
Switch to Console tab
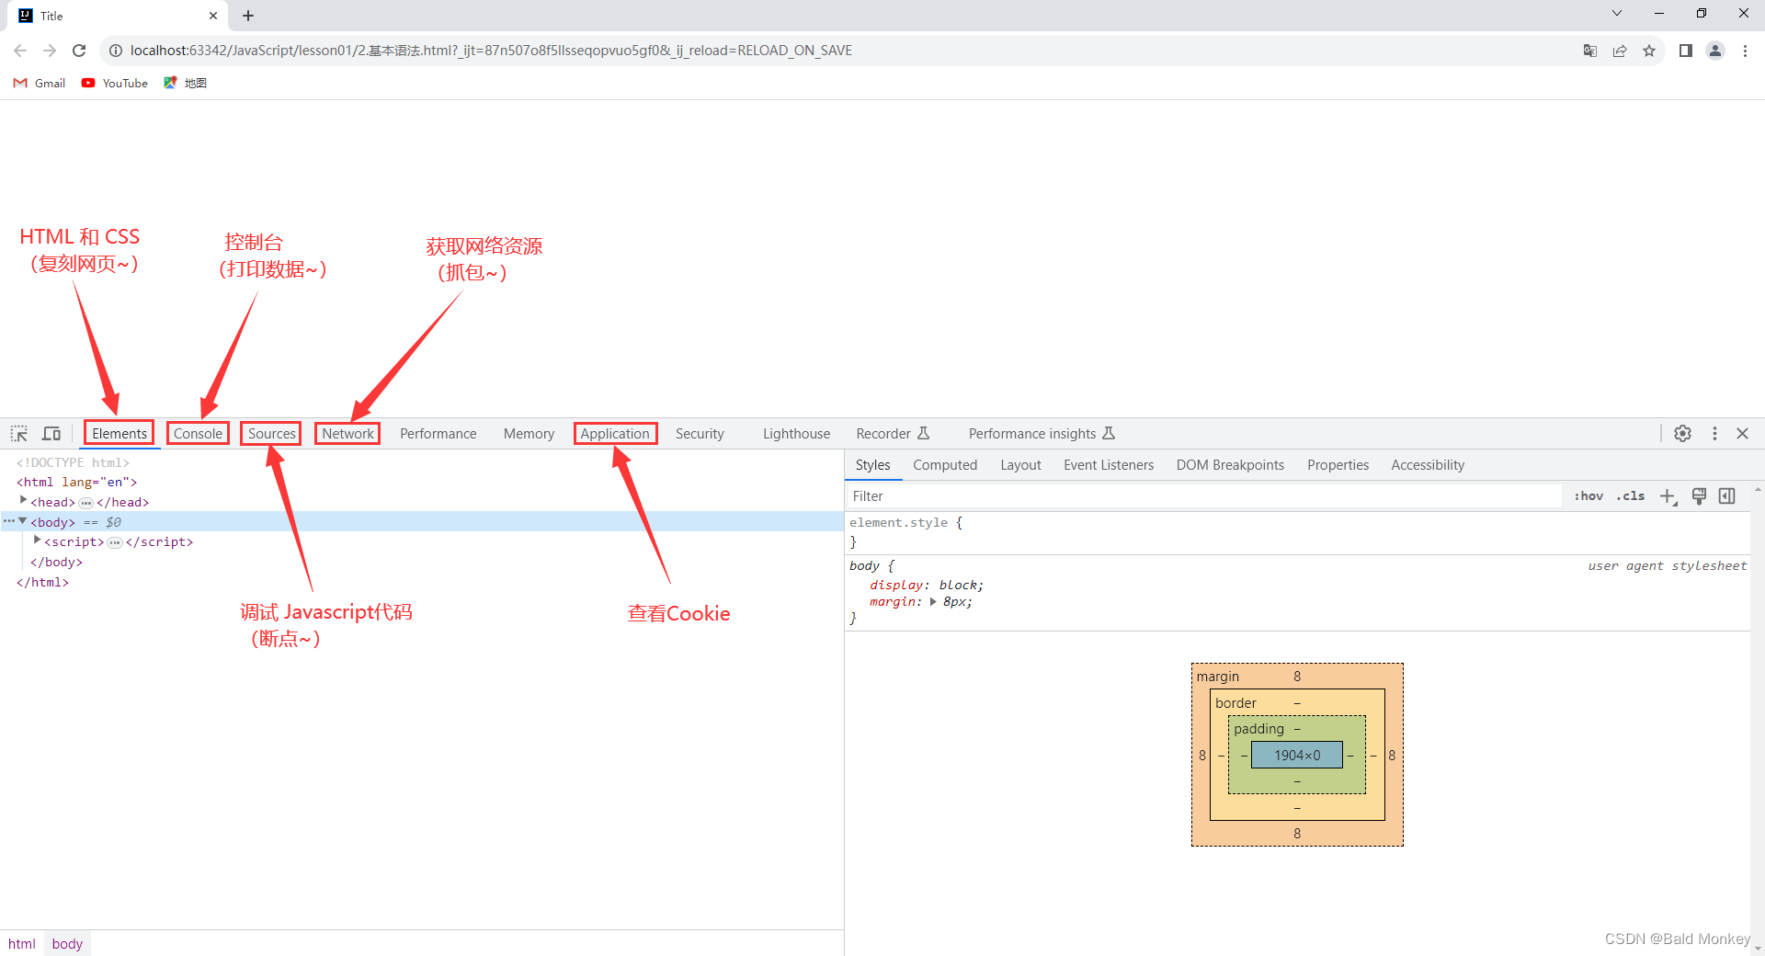click(x=198, y=434)
